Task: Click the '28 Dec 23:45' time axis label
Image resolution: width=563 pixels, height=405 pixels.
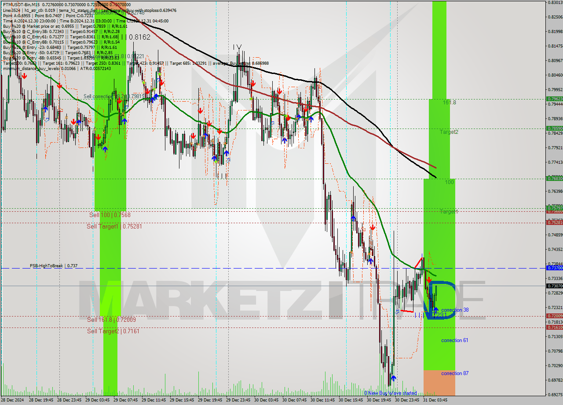Action: [x=69, y=401]
